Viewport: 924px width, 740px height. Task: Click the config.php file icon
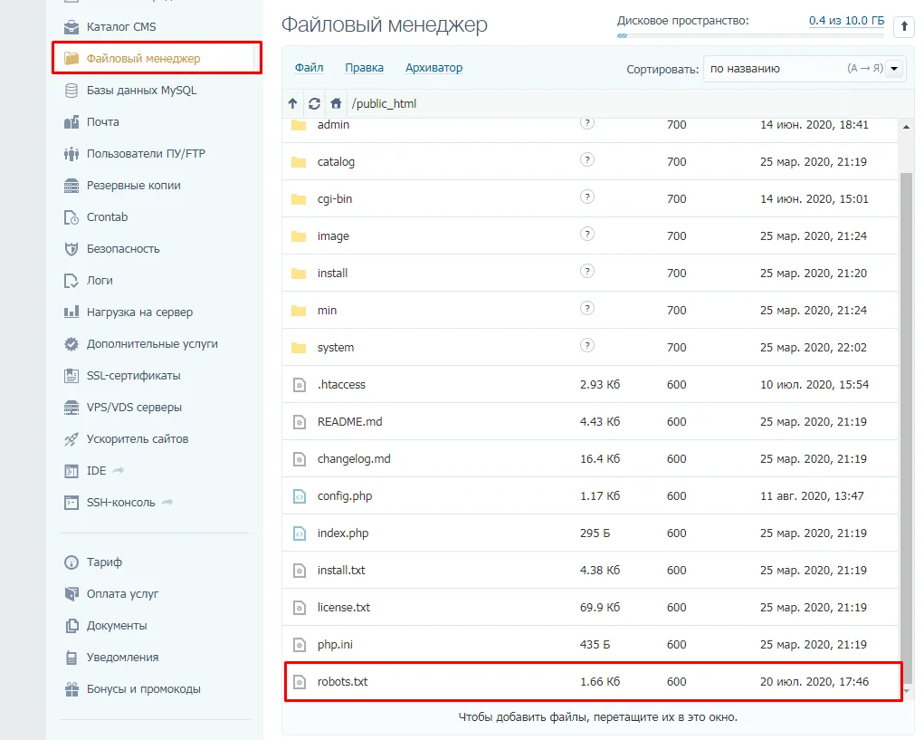(x=300, y=496)
